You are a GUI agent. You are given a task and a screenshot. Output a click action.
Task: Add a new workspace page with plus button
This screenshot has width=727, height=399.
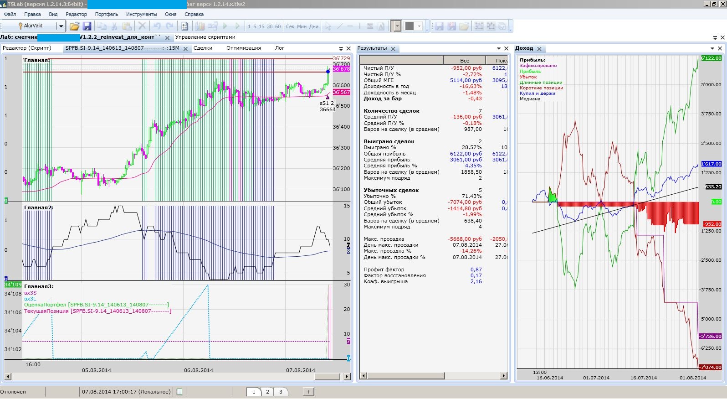[x=308, y=392]
